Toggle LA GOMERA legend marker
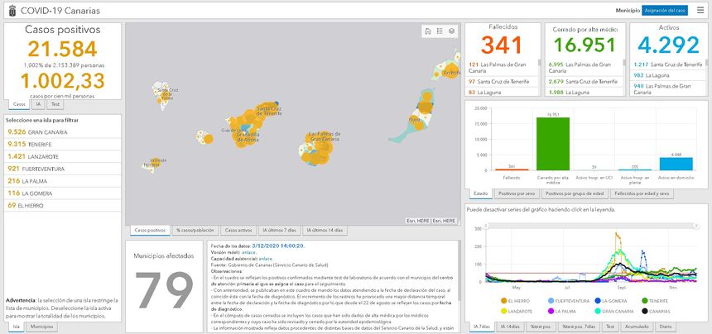This screenshot has width=712, height=334. pos(598,300)
